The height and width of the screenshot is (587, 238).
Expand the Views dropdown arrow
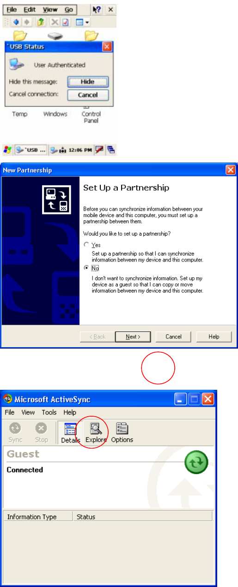click(87, 22)
